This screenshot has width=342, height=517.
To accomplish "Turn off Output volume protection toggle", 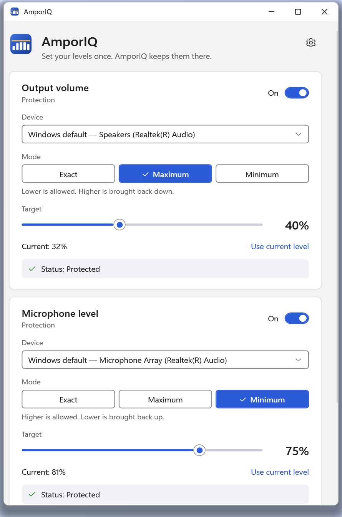I will click(297, 93).
